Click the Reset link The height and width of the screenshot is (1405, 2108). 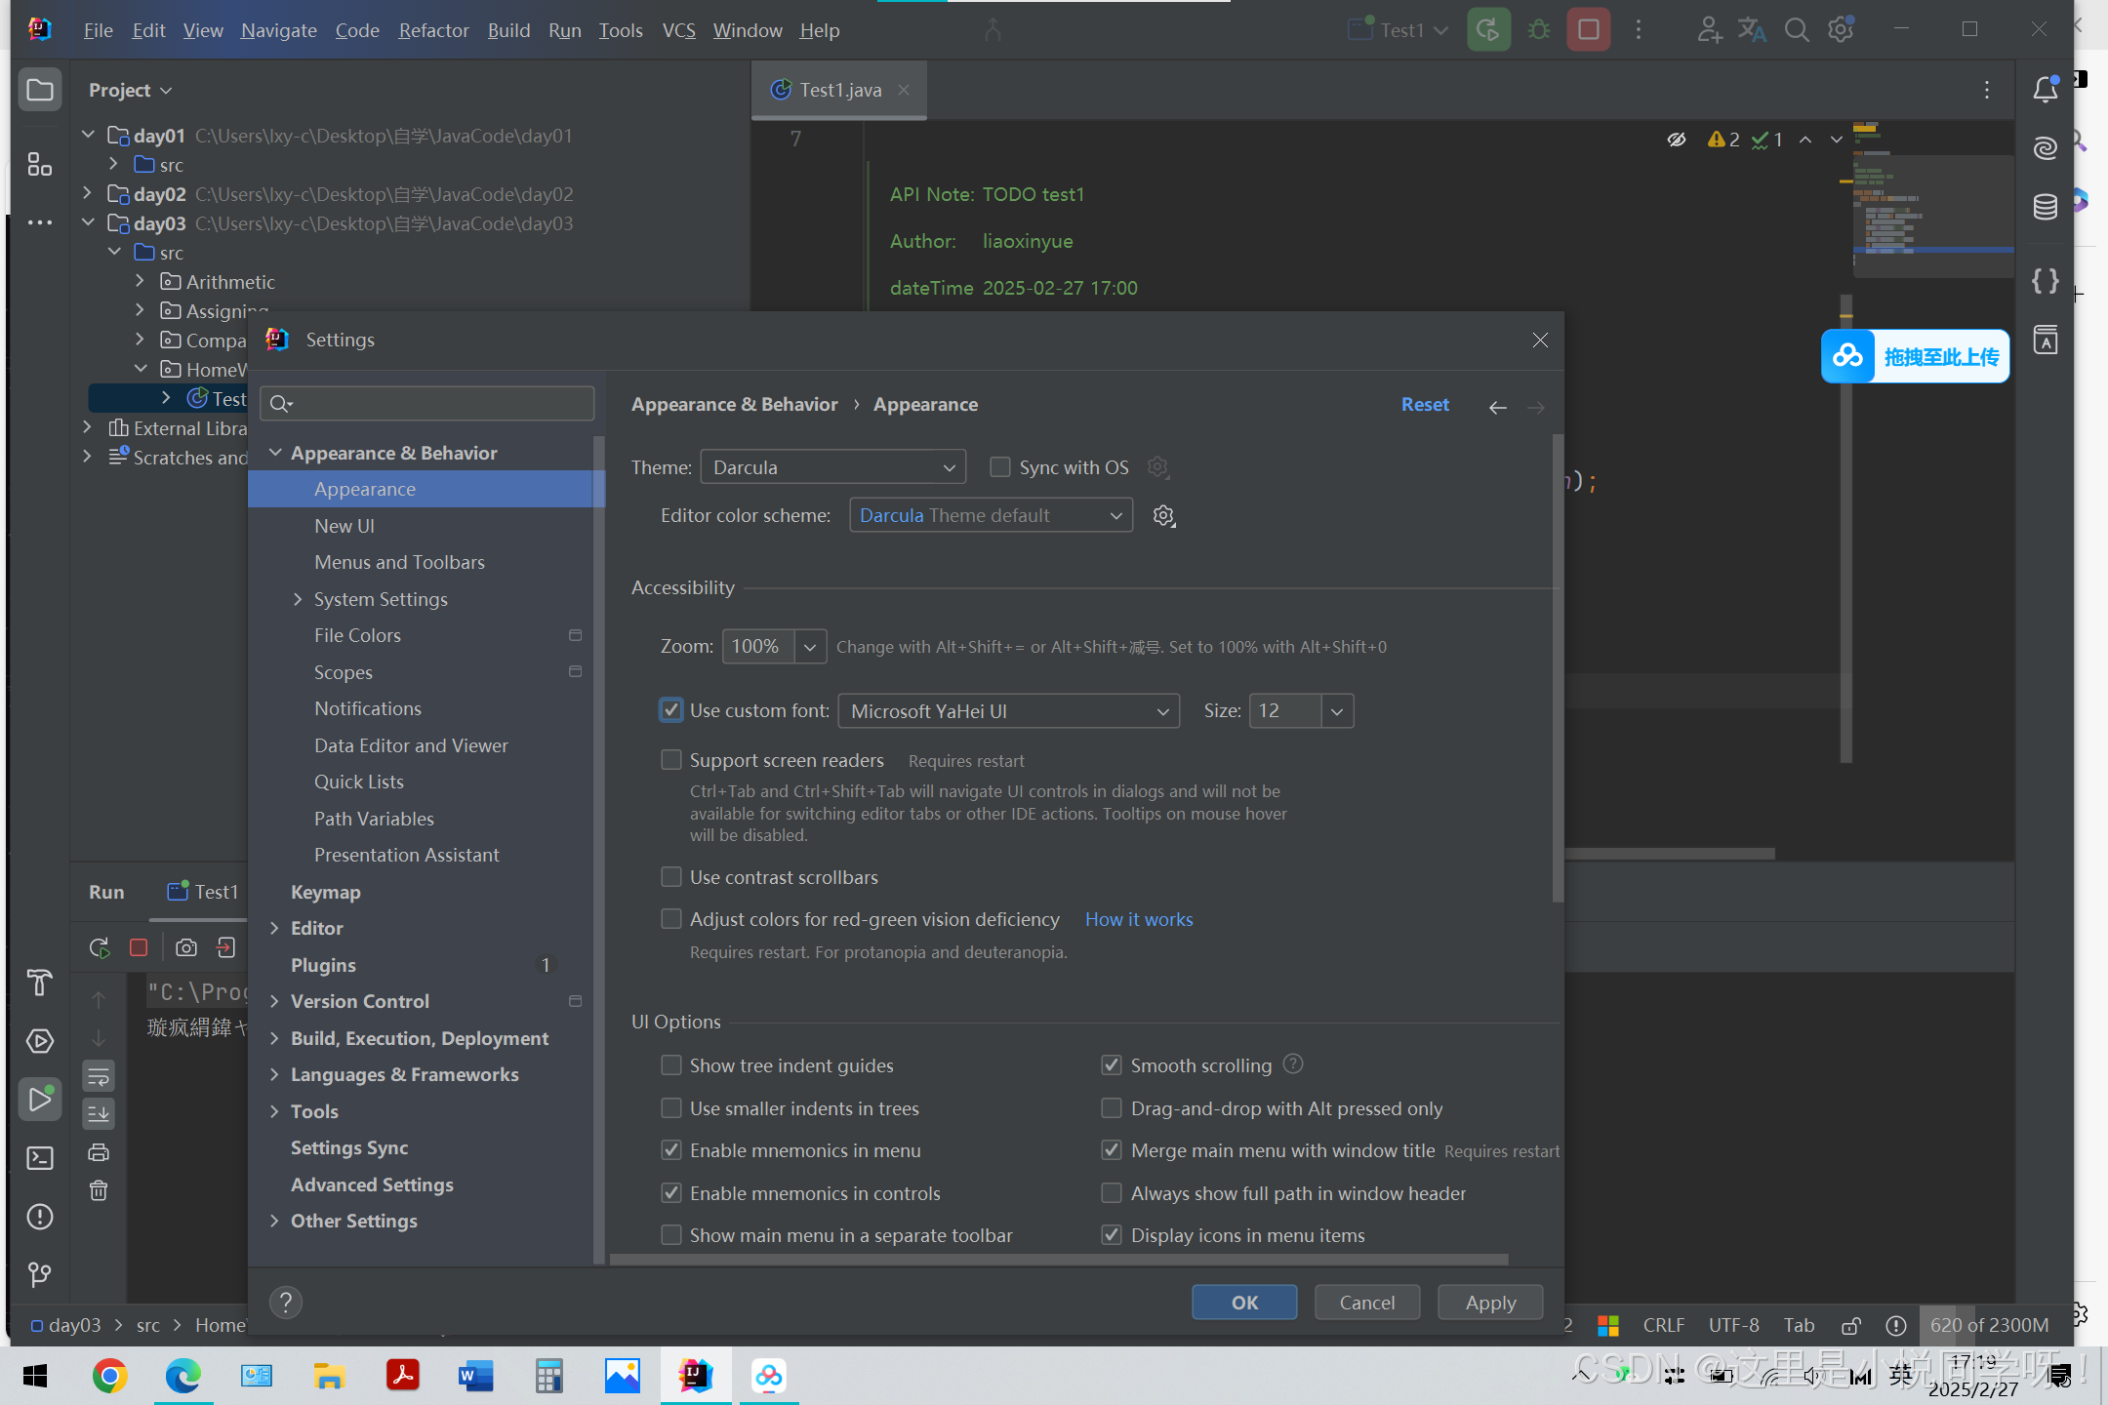click(x=1425, y=404)
